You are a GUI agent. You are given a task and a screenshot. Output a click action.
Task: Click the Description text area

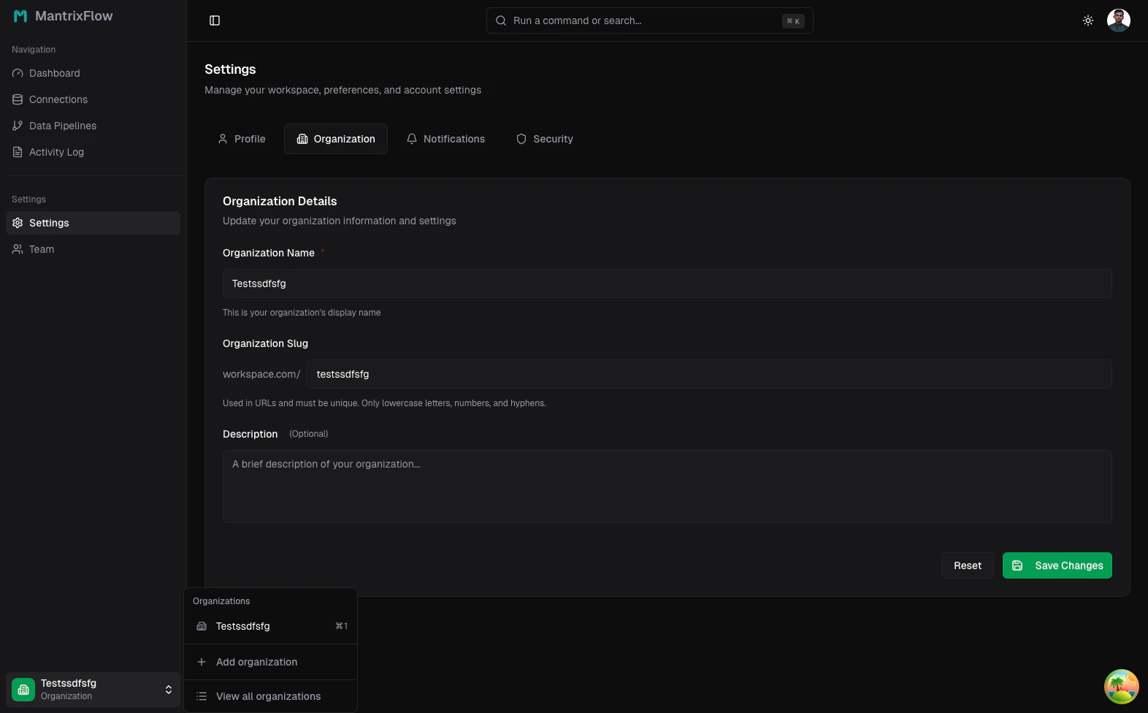[x=667, y=487]
